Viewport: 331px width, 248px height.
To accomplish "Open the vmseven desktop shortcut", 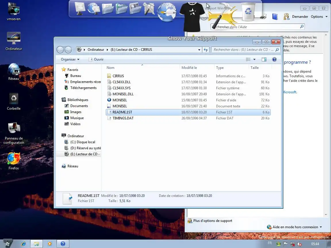I will point(14,11).
